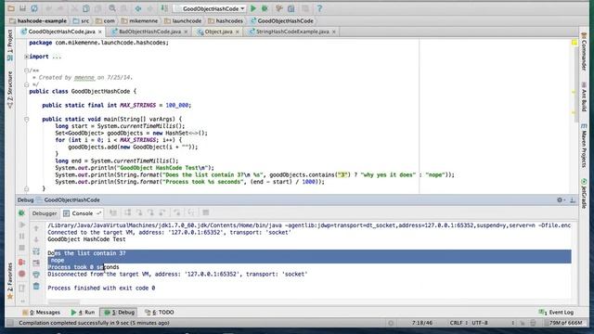This screenshot has width=594, height=334.
Task: Open the GoodObjectHashCode run configuration dropdown
Action: coord(210,8)
